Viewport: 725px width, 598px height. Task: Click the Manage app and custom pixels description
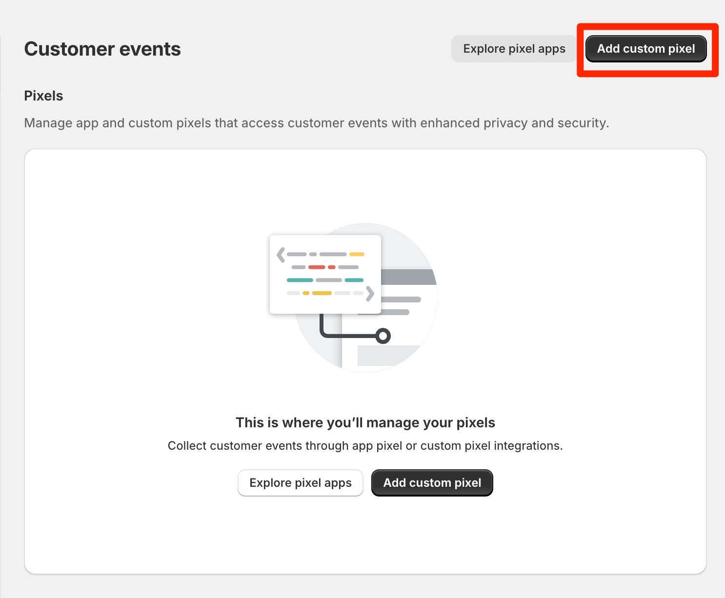[317, 123]
